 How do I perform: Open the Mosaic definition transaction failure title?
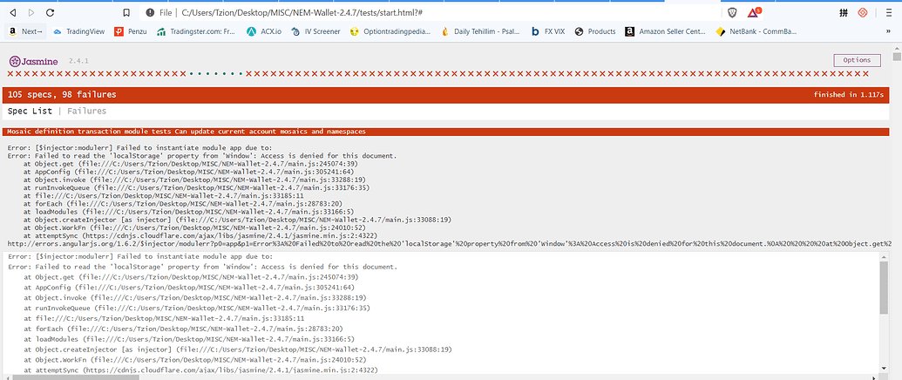tap(187, 132)
